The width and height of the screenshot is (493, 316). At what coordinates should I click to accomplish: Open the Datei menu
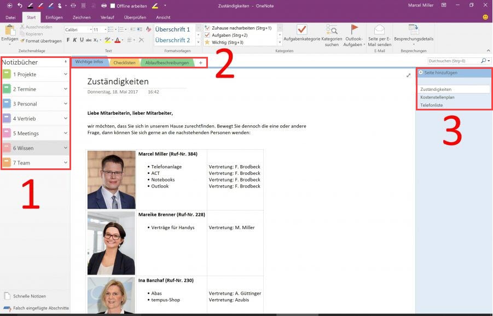[x=10, y=17]
